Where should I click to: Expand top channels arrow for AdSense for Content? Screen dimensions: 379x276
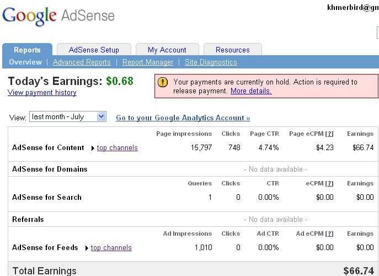(x=93, y=148)
